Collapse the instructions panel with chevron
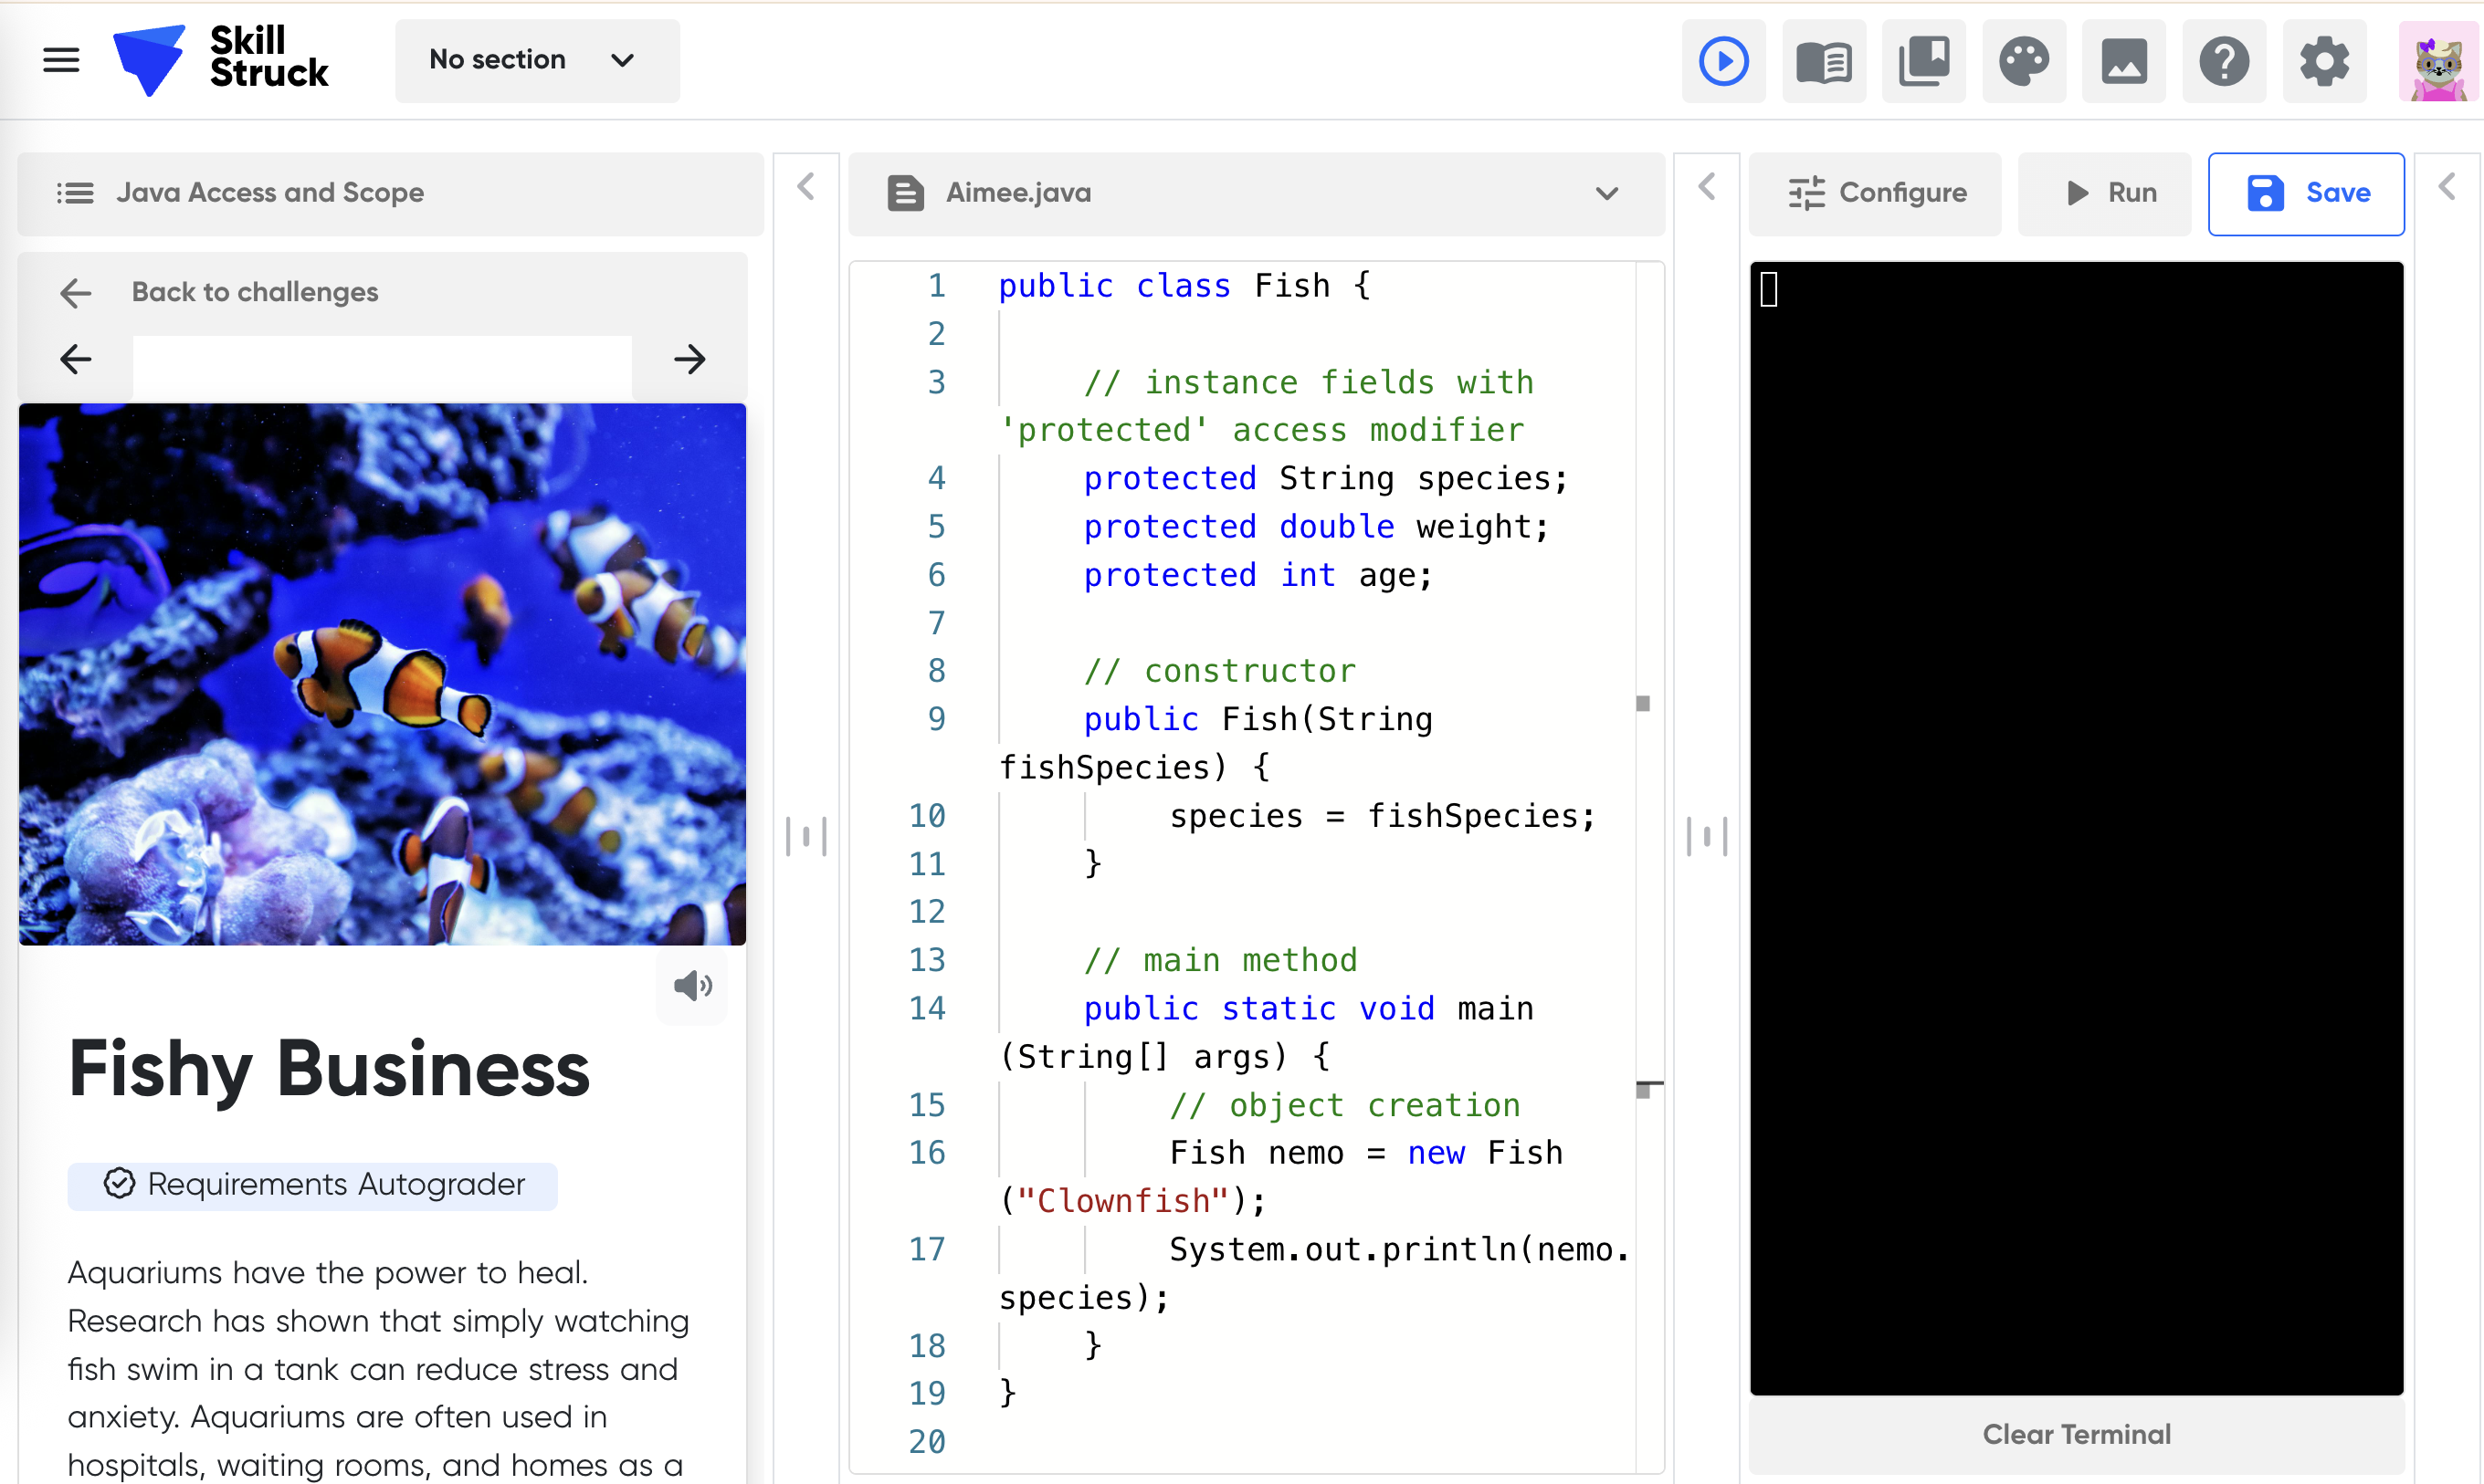The image size is (2484, 1484). tap(806, 187)
